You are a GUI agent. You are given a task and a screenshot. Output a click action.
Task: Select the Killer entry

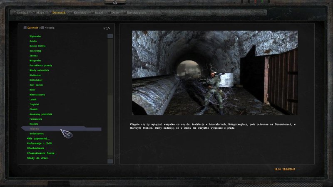point(32,90)
